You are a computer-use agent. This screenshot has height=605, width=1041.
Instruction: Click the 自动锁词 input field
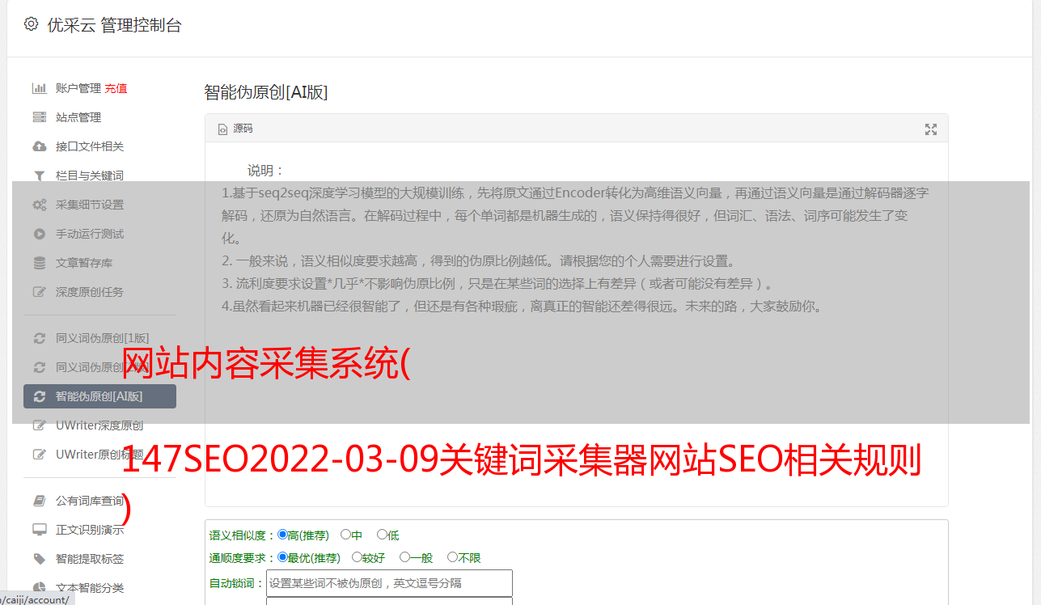coord(389,583)
